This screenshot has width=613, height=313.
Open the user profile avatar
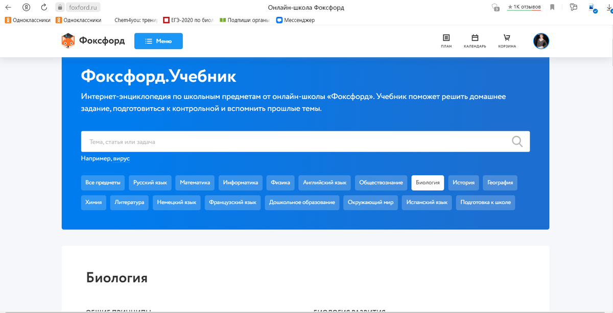[541, 41]
